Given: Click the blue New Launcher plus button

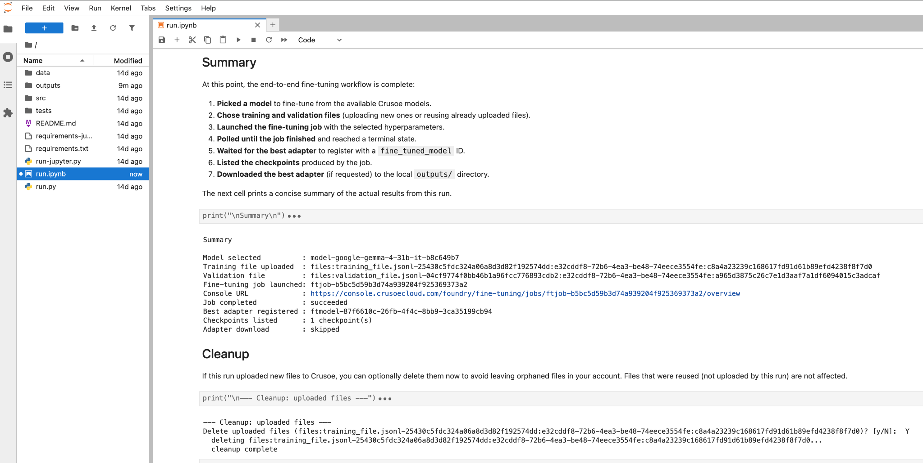Looking at the screenshot, I should coord(44,28).
